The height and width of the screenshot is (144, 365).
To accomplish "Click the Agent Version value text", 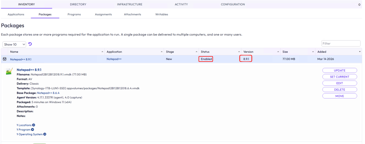I will coord(60,97).
